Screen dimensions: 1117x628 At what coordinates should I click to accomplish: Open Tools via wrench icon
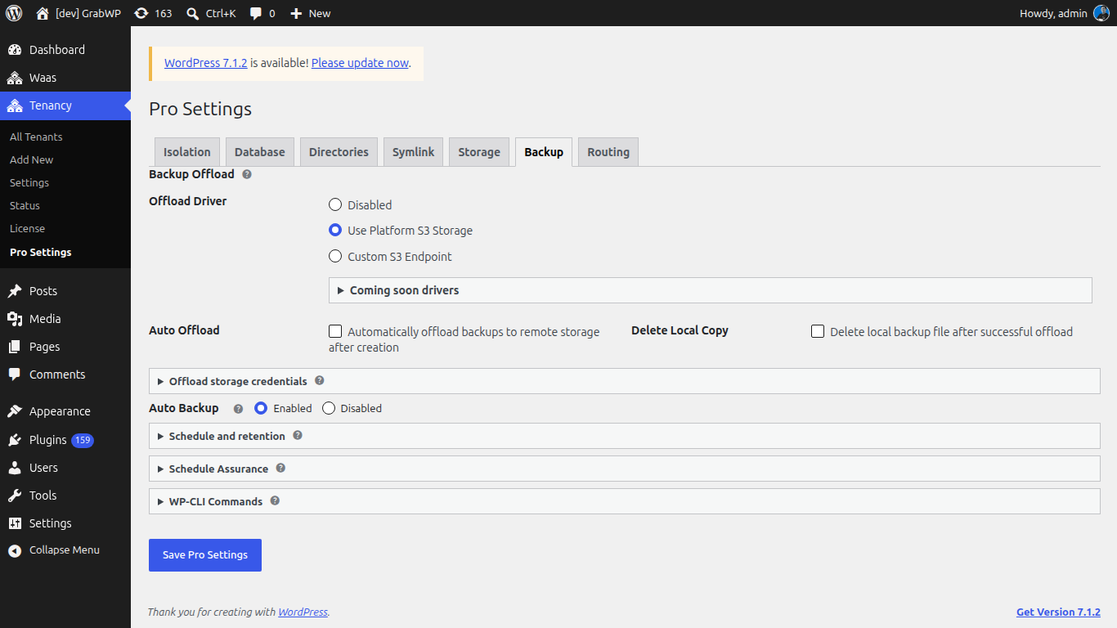point(15,496)
